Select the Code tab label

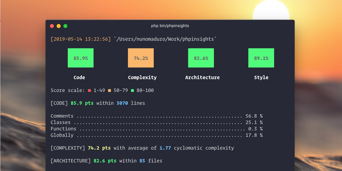tap(79, 77)
